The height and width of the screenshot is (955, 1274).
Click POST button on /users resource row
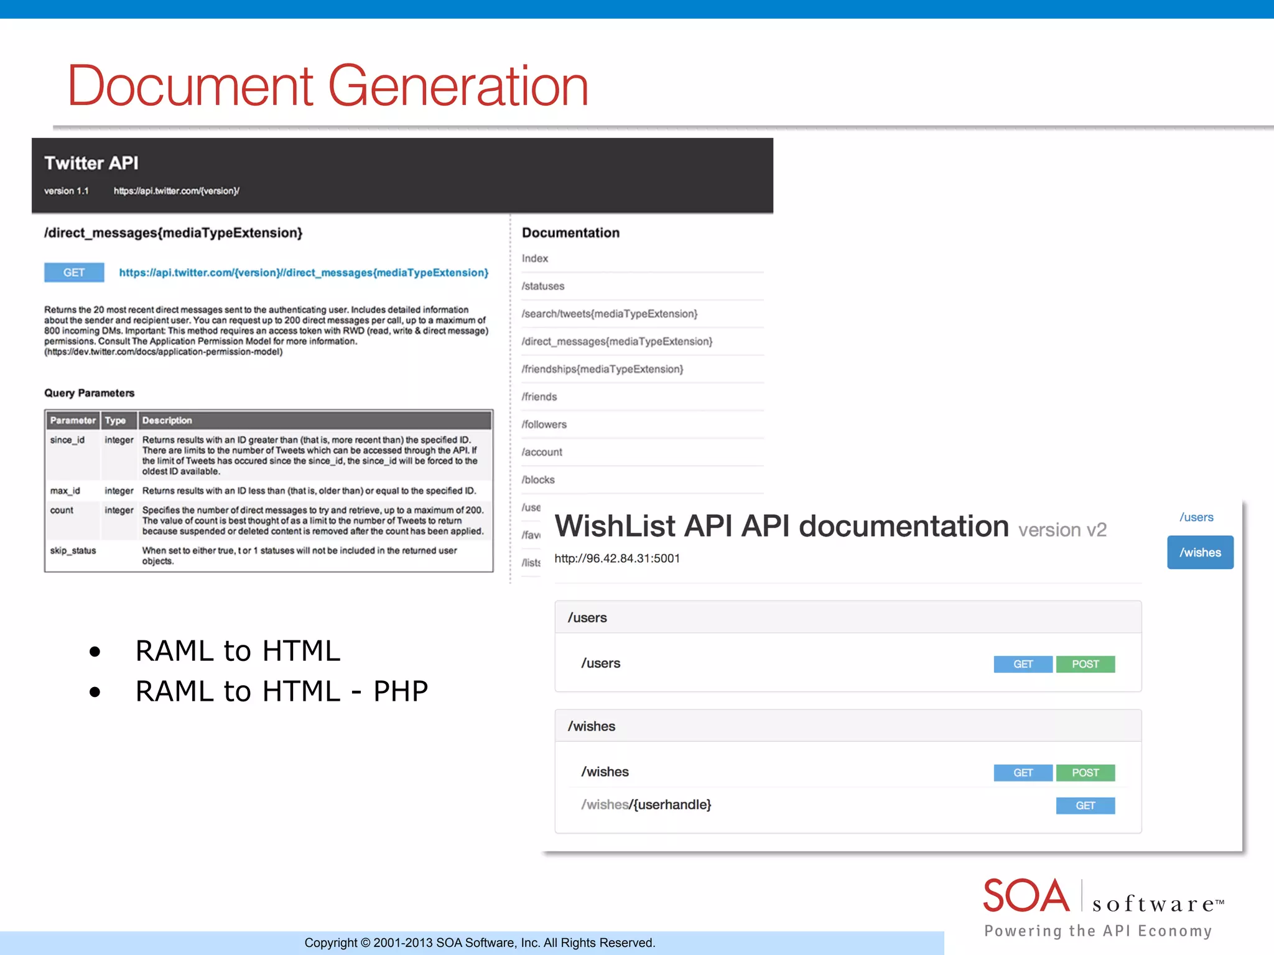click(x=1085, y=664)
